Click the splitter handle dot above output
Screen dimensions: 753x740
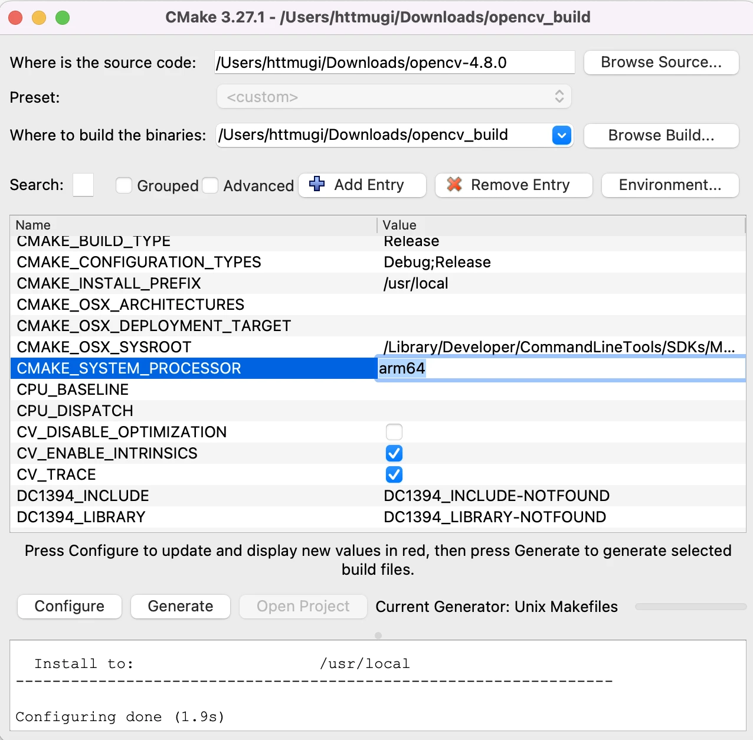[x=378, y=636]
